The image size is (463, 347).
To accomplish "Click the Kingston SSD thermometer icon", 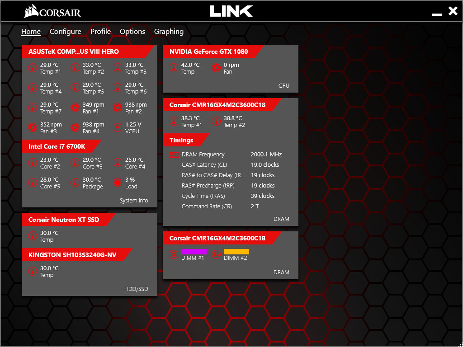I will pos(33,272).
